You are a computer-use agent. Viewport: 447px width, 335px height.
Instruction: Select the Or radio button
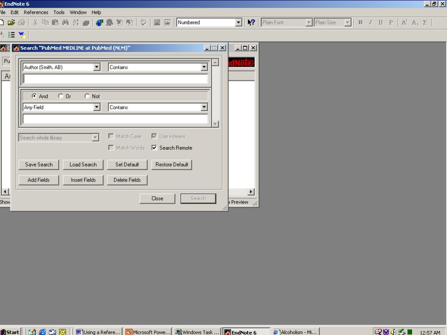pyautogui.click(x=60, y=96)
